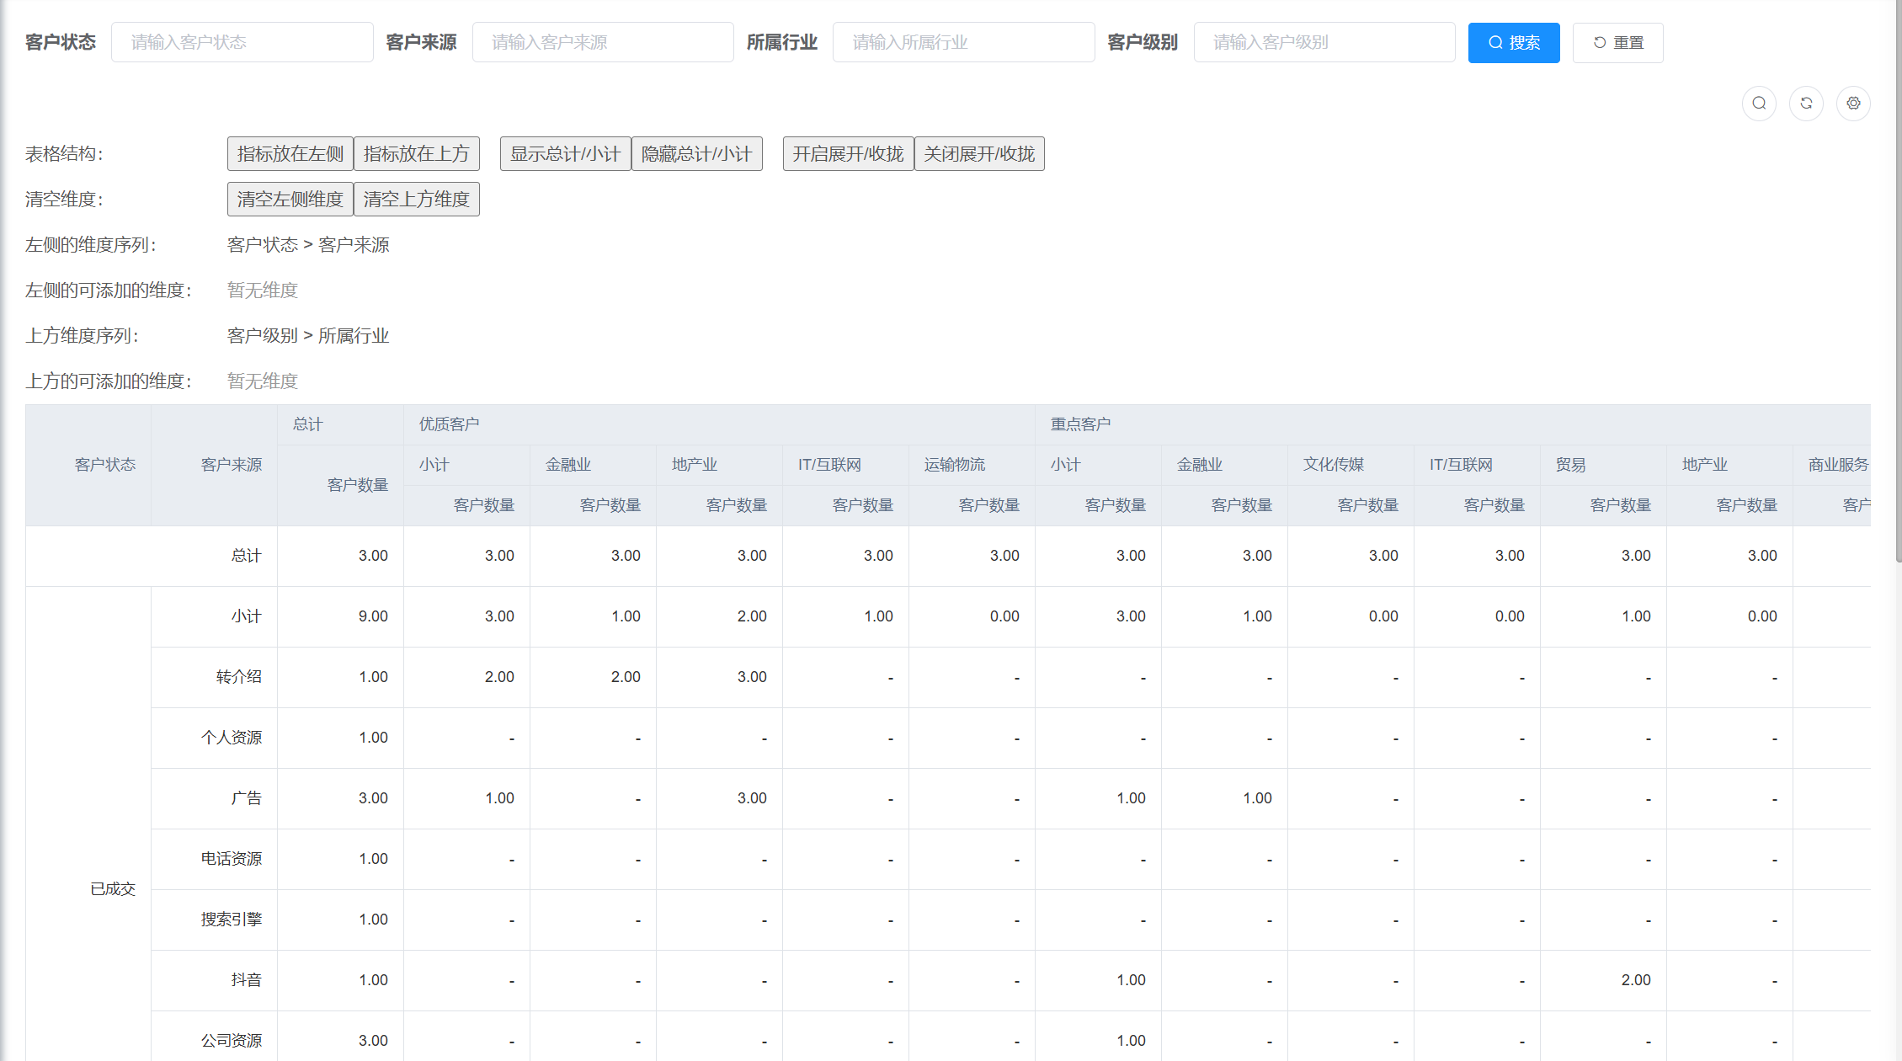Click the round refresh icon
The width and height of the screenshot is (1902, 1061).
pos(1806,104)
